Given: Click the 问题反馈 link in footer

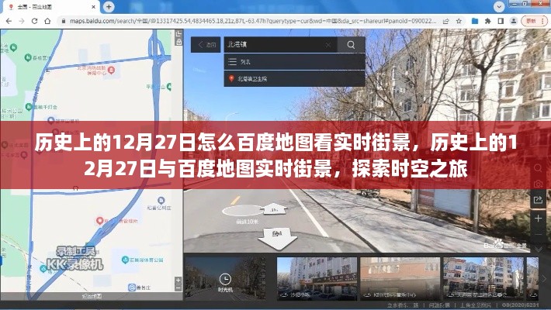Looking at the screenshot, I should pyautogui.click(x=438, y=305).
